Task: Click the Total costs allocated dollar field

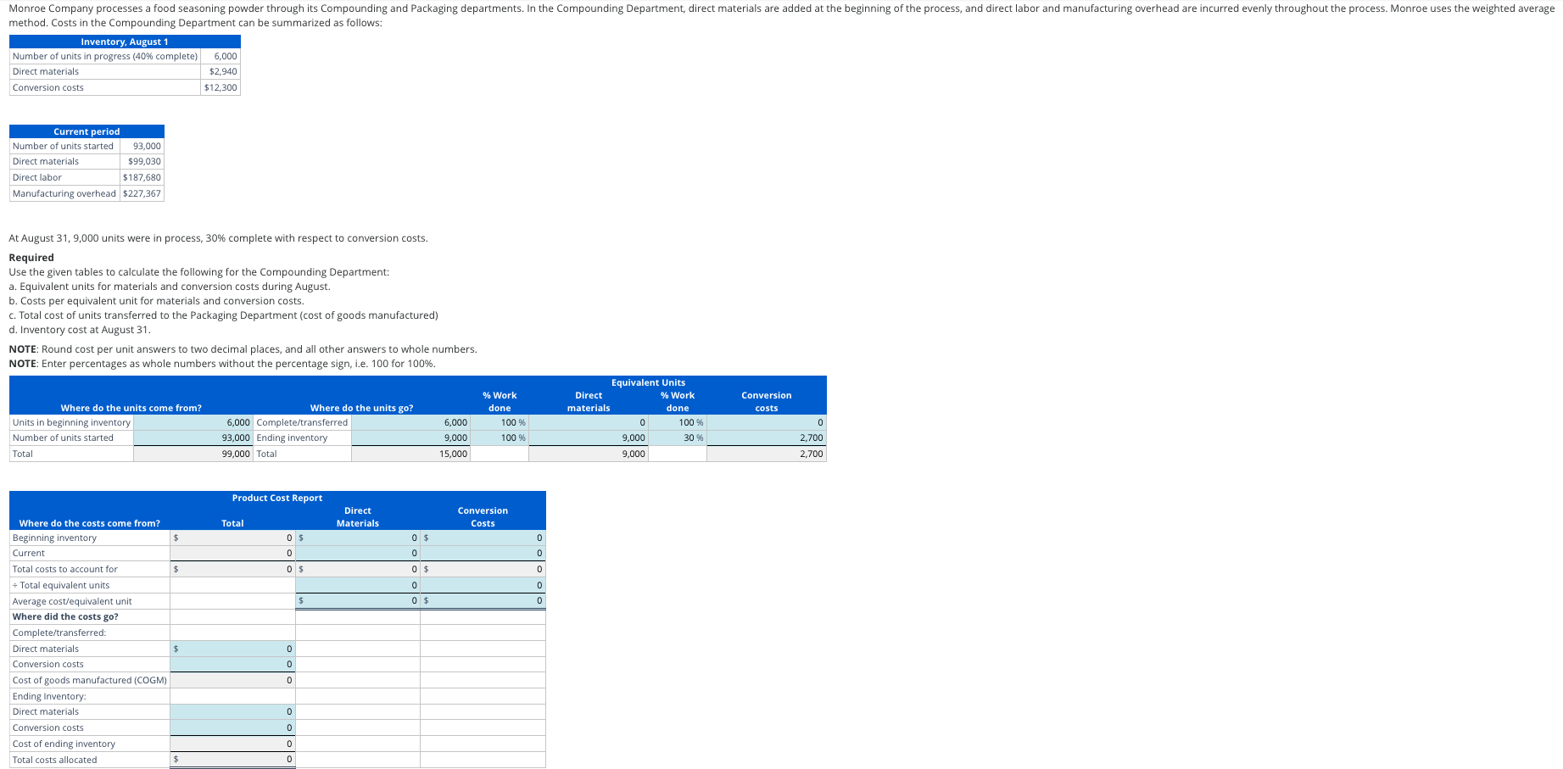Action: [x=232, y=759]
